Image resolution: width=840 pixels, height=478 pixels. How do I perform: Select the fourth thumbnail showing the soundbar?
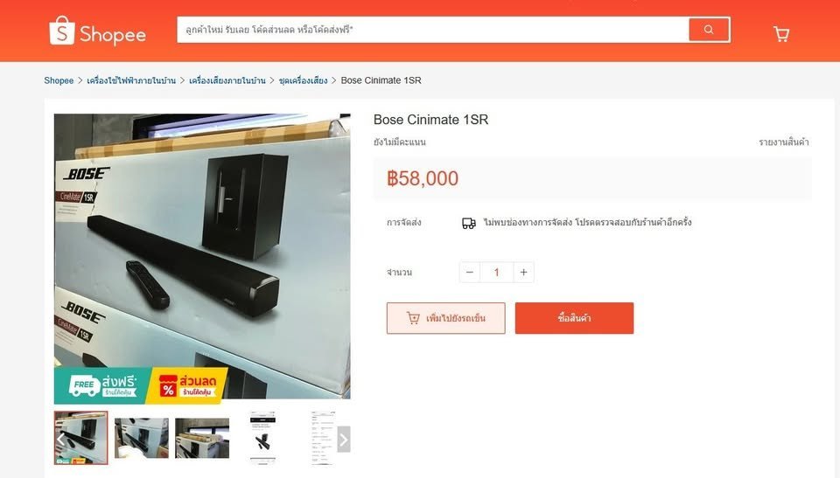[x=262, y=438]
